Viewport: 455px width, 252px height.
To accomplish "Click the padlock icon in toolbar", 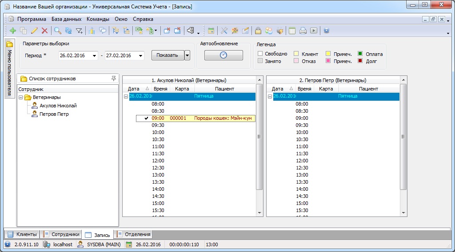I will click(258, 31).
